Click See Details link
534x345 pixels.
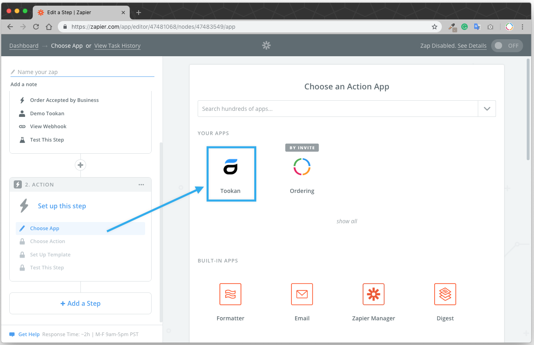[x=472, y=46]
